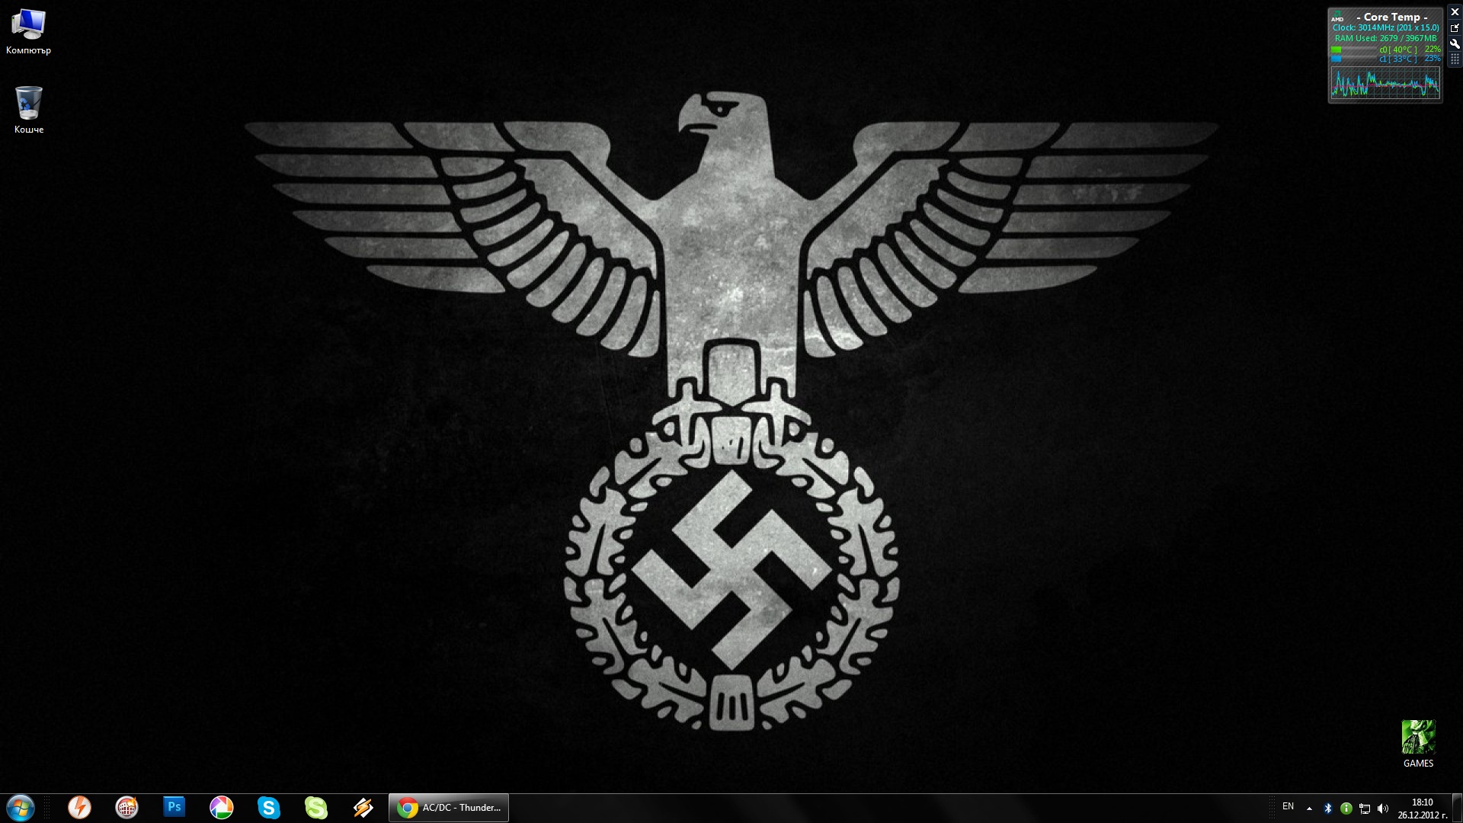Click the Show desktop strip
This screenshot has height=823, width=1463.
(1457, 808)
